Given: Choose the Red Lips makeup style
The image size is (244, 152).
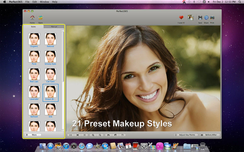Looking at the screenshot, I should pyautogui.click(x=34, y=74).
